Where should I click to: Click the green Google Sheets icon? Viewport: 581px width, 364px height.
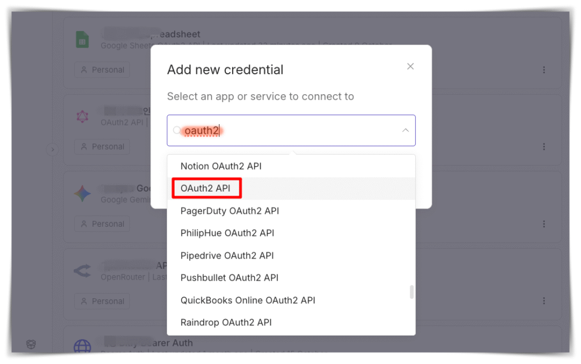click(82, 40)
